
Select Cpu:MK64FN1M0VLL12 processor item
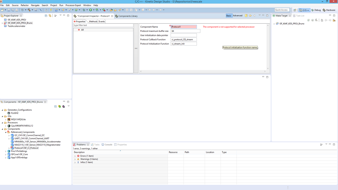point(22,126)
